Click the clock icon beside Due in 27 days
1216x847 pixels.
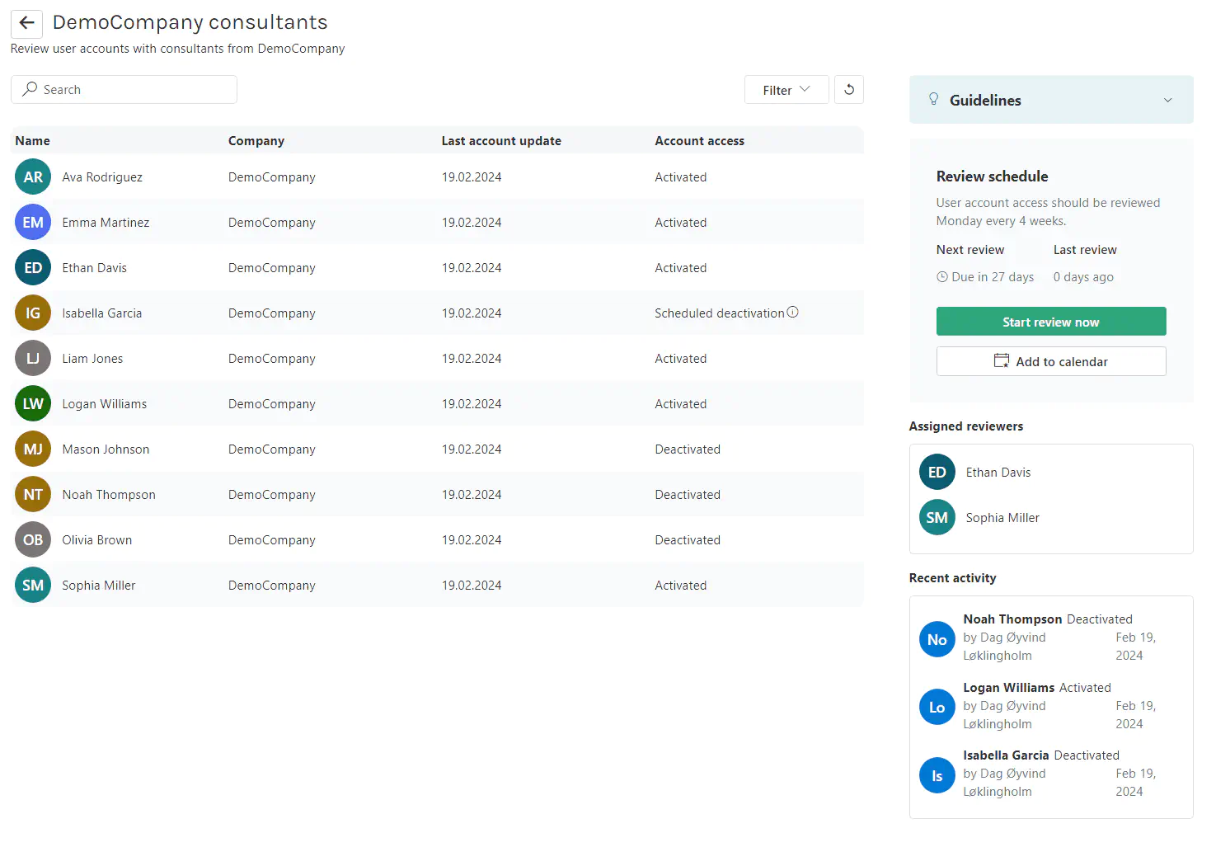pos(941,277)
